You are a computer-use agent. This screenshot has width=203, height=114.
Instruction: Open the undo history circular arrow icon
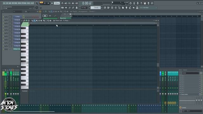pyautogui.click(x=130, y=3)
